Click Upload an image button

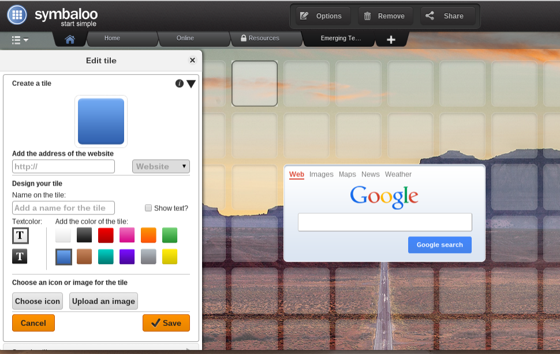[103, 301]
